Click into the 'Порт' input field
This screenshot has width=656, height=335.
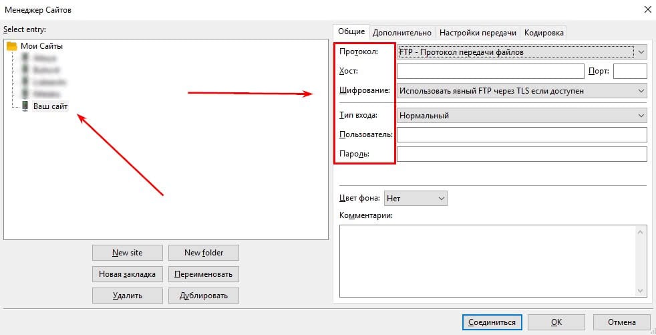click(x=630, y=71)
